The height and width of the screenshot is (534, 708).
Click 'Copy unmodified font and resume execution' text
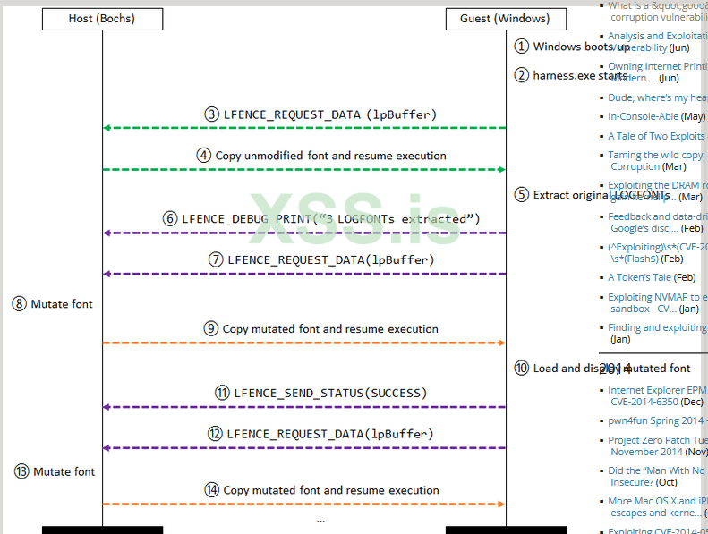[330, 156]
